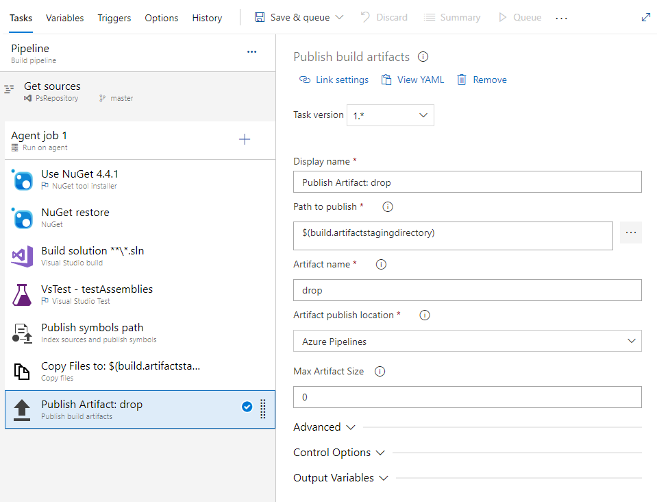
Task: Click the expand to fullscreen icon
Action: pyautogui.click(x=645, y=17)
